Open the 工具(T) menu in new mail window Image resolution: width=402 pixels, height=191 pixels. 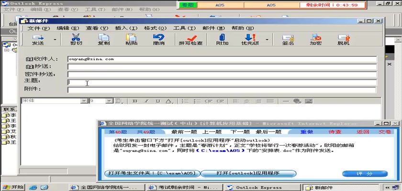tap(185, 28)
